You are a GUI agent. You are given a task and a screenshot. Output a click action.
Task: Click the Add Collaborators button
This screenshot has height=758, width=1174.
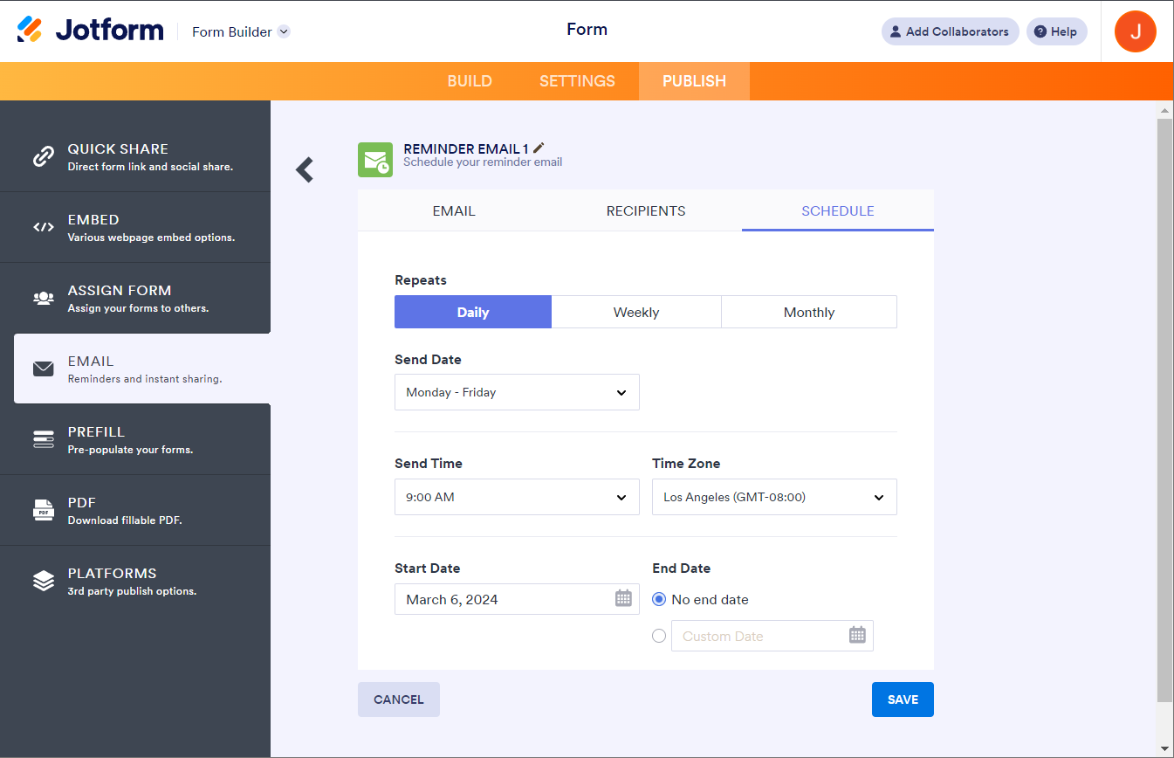(x=950, y=31)
